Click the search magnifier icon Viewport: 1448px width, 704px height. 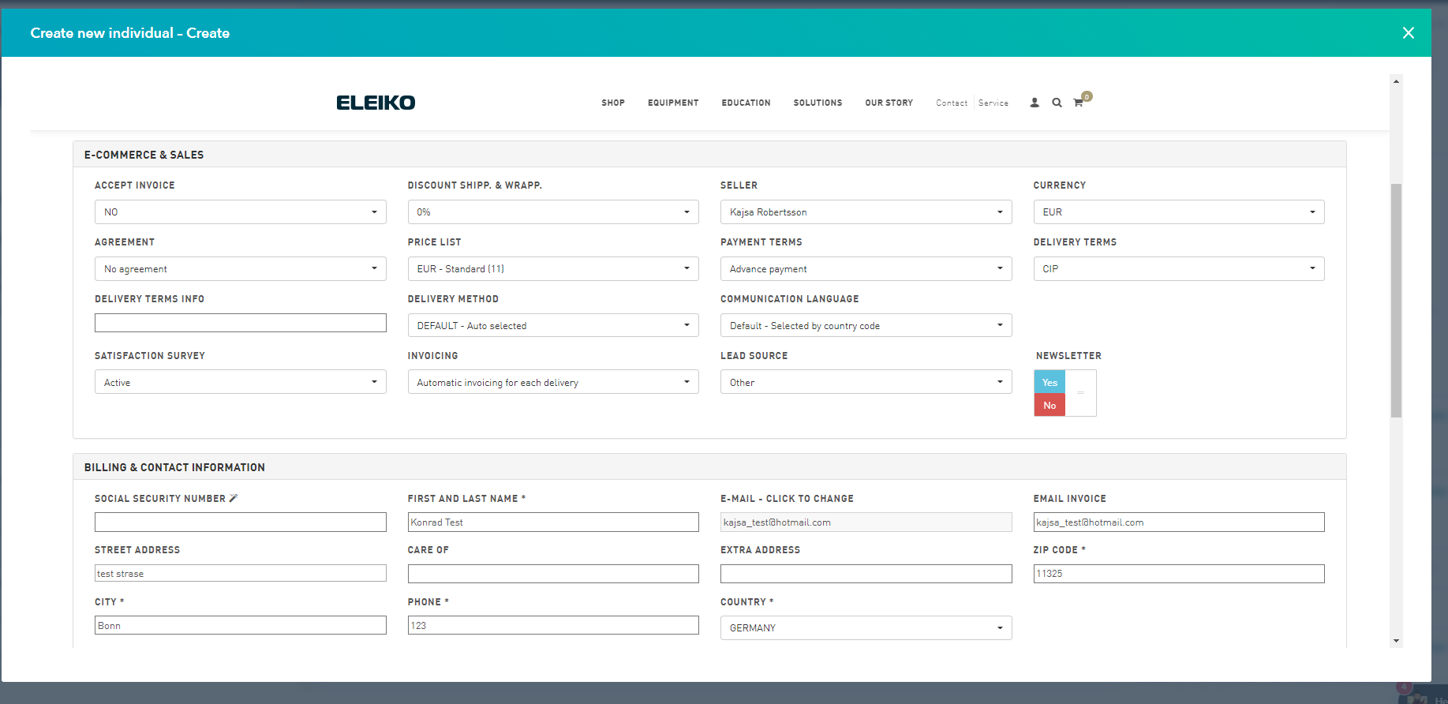1057,103
